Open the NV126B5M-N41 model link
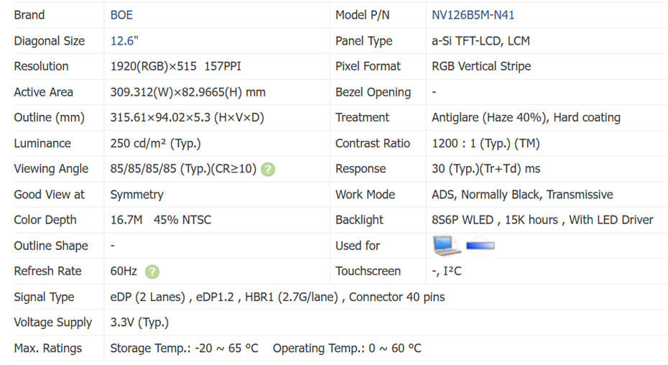668x365 pixels. (x=473, y=15)
